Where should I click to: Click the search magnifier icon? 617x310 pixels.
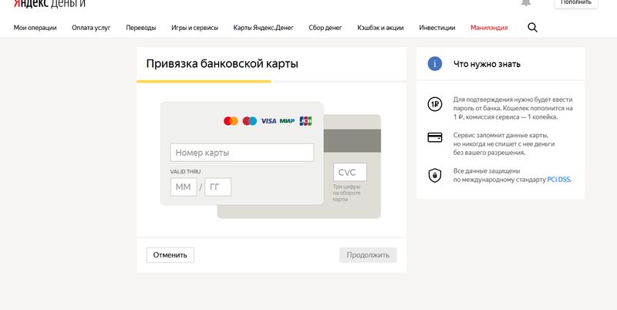pyautogui.click(x=532, y=28)
